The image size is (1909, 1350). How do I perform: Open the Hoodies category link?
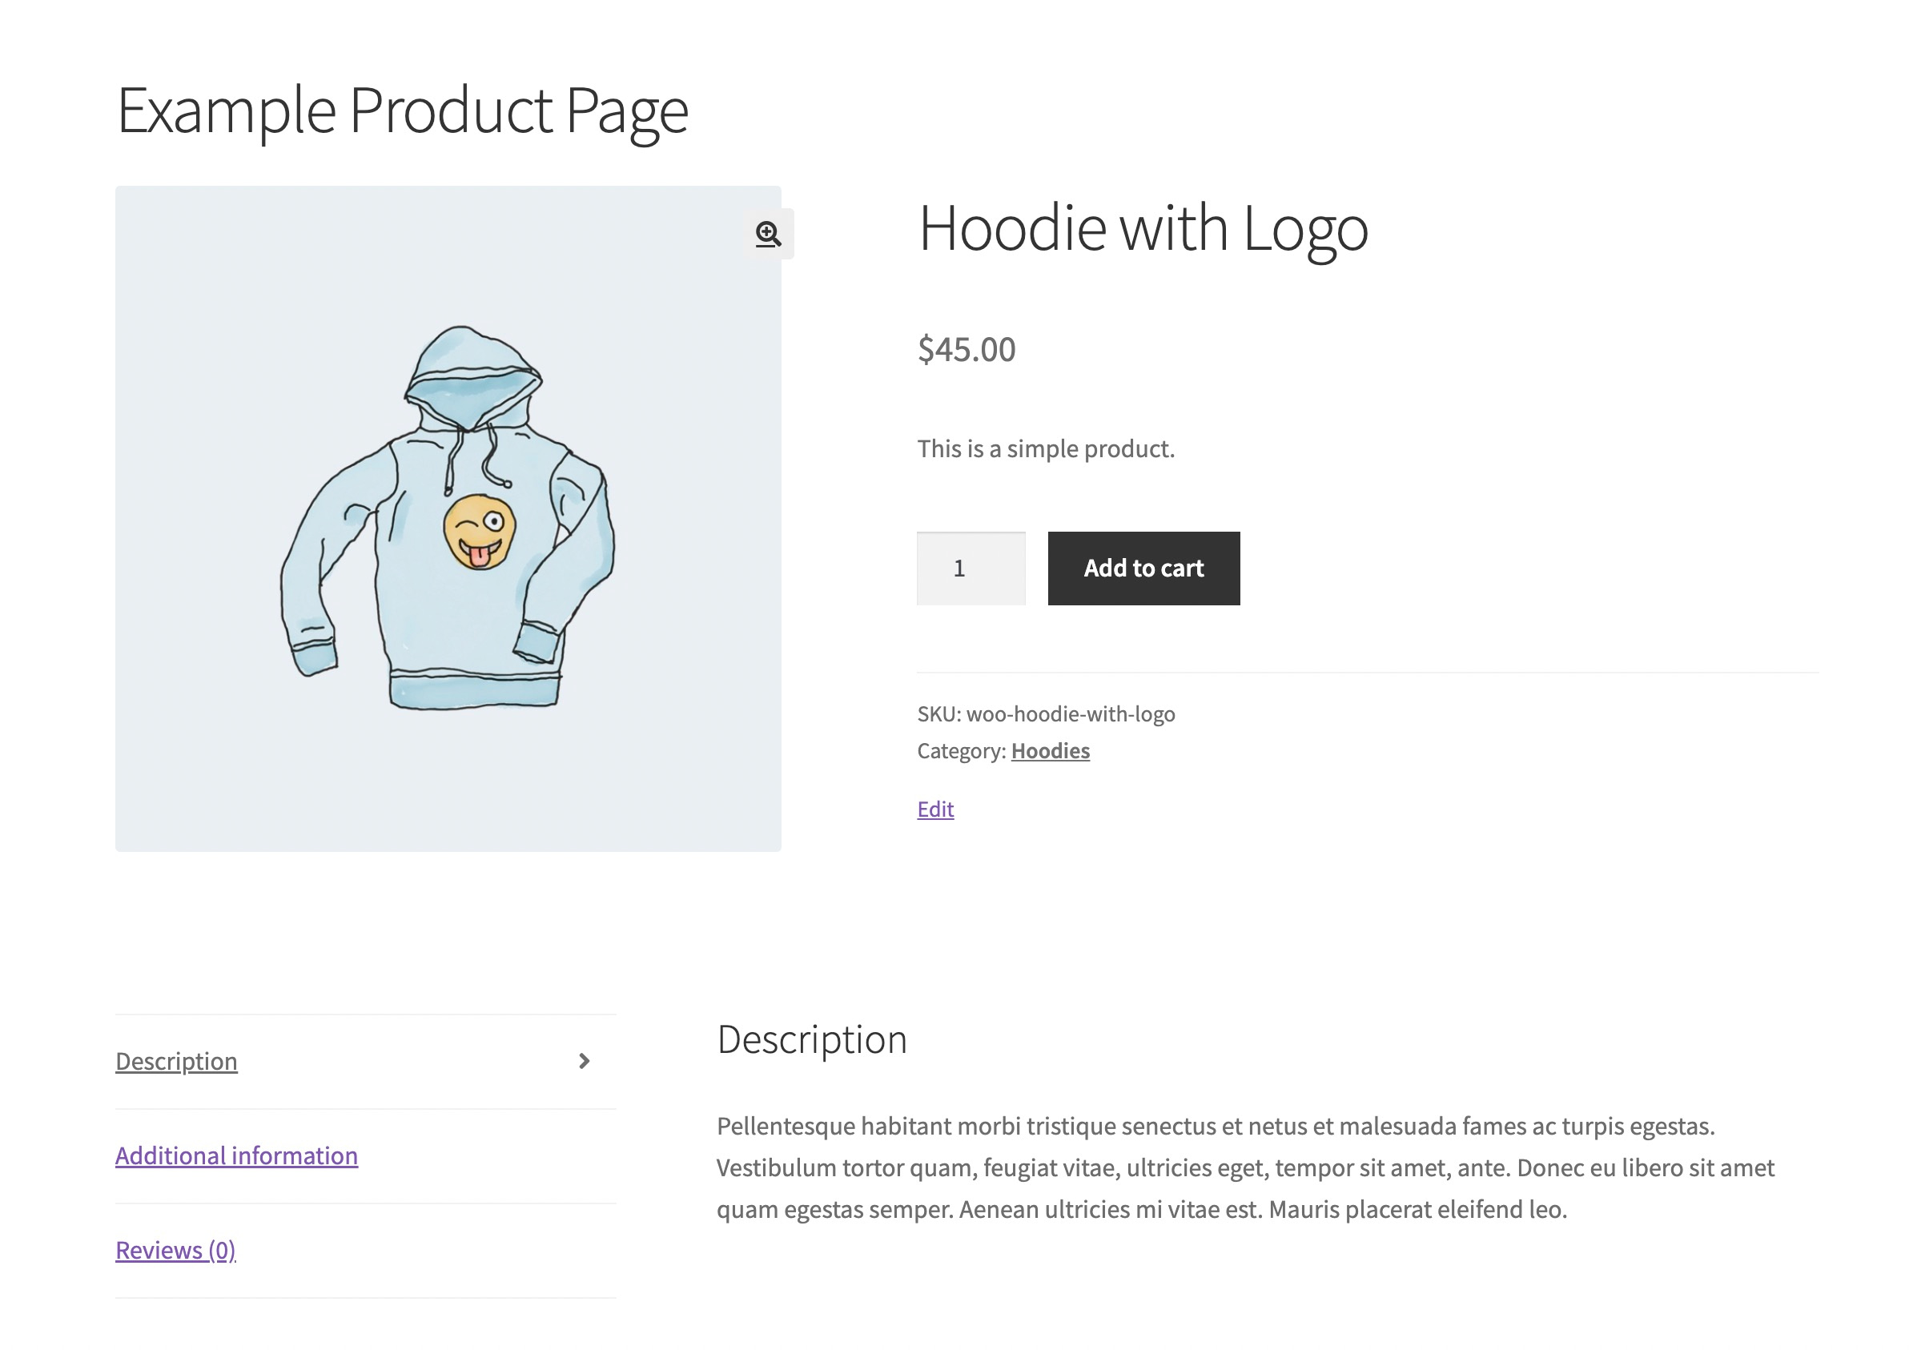(1050, 749)
